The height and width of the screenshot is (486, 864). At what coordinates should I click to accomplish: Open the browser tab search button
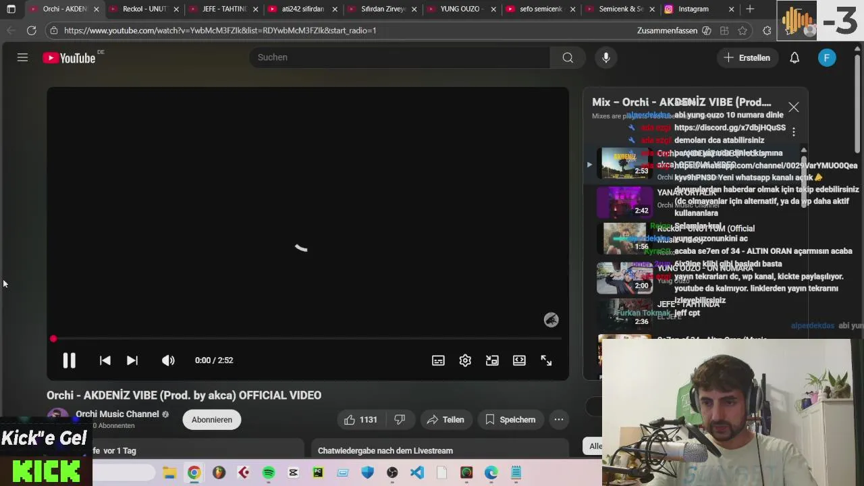point(11,9)
